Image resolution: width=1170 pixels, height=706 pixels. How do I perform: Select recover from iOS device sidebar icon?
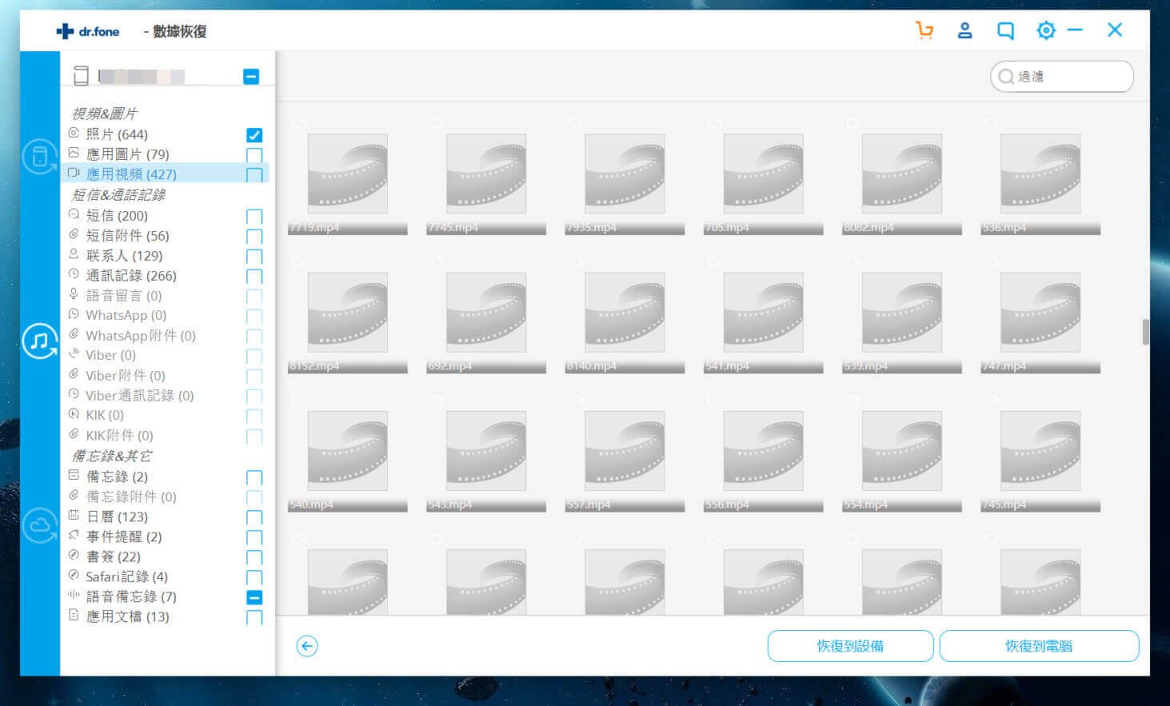(x=40, y=157)
